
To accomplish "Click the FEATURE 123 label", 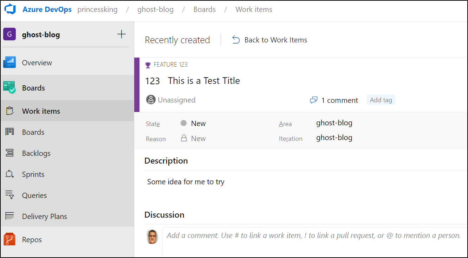I will 170,65.
